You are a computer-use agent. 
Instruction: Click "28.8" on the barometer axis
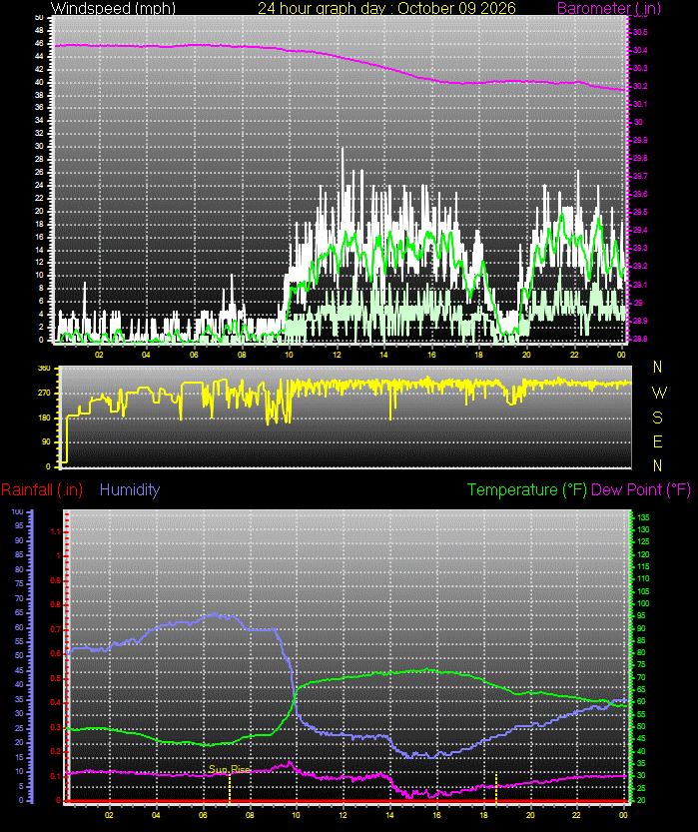coord(640,339)
